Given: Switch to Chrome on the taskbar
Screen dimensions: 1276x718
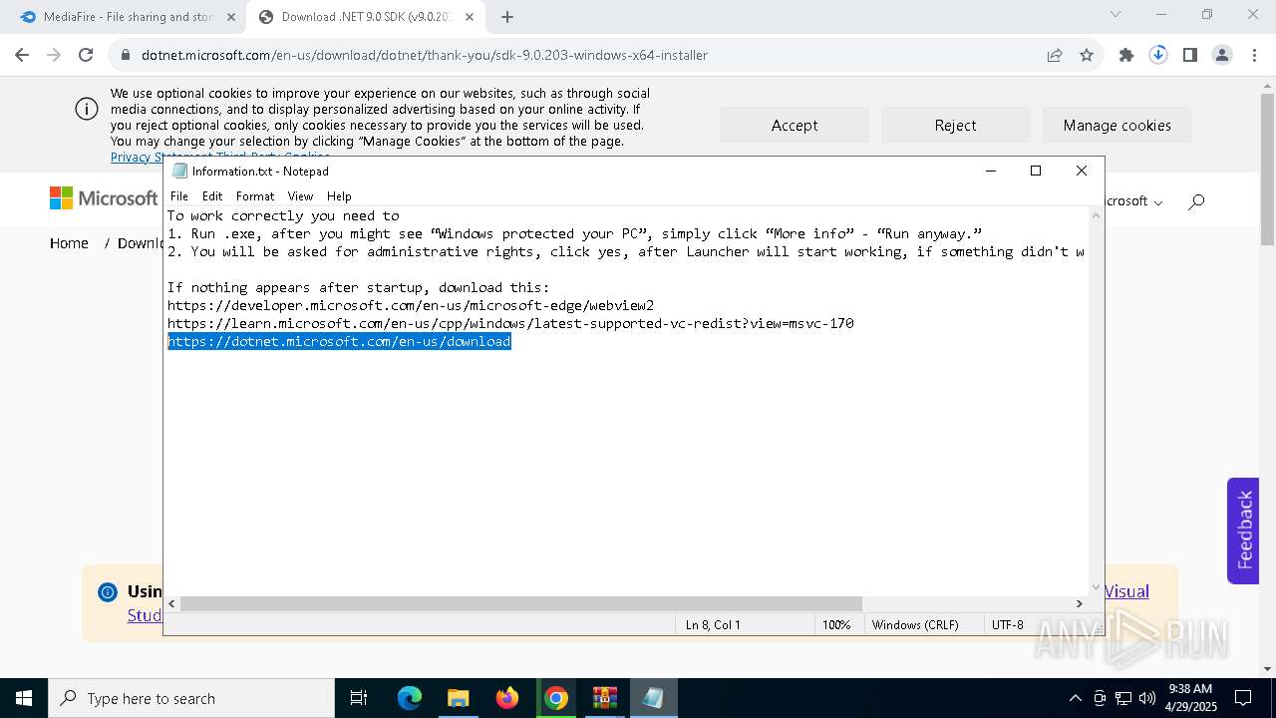Looking at the screenshot, I should point(556,698).
